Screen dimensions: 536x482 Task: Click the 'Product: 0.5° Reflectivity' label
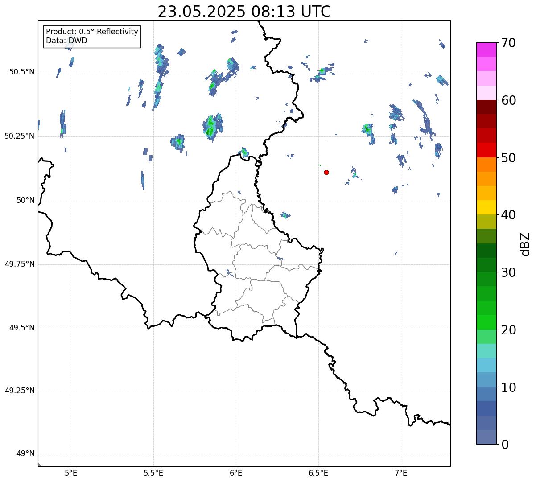pyautogui.click(x=92, y=32)
